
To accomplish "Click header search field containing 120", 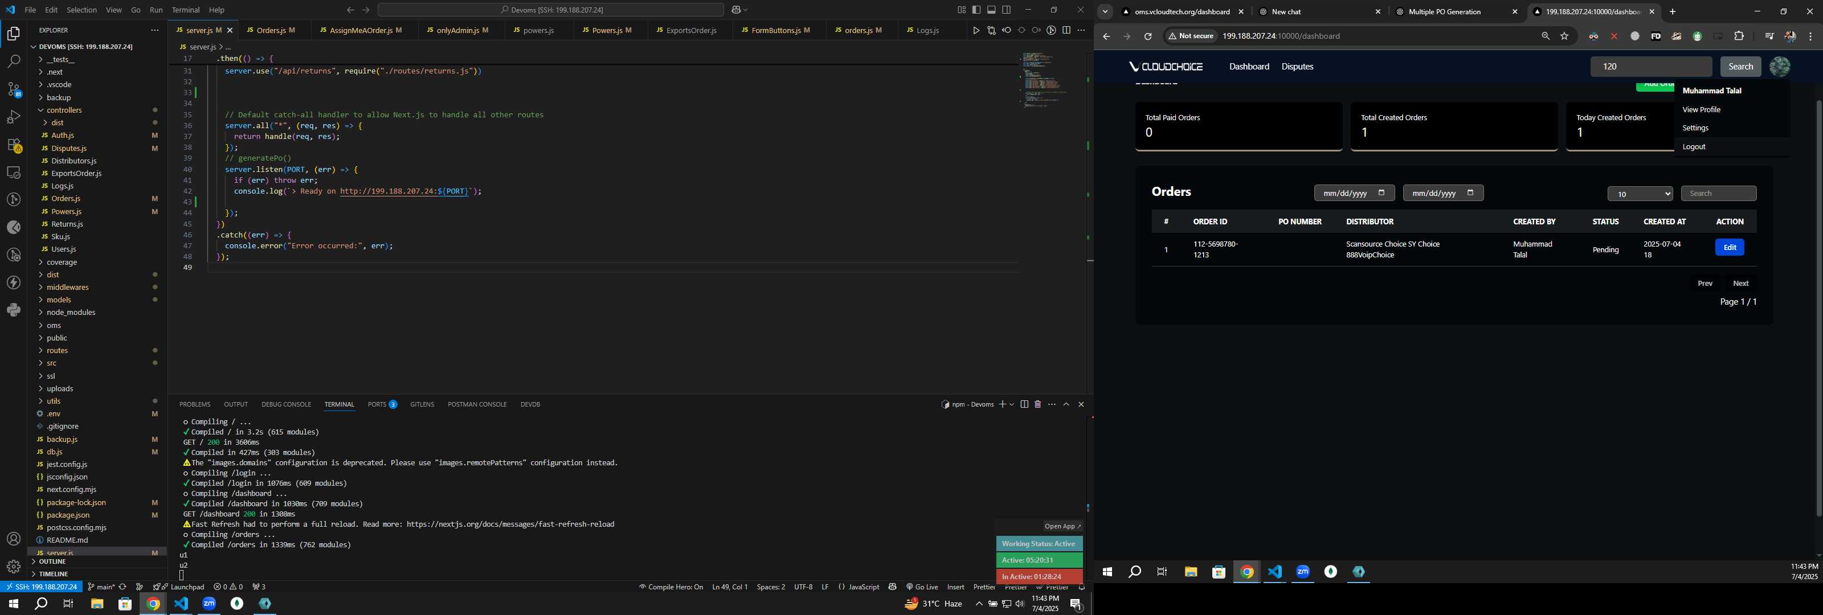I will pos(1651,67).
